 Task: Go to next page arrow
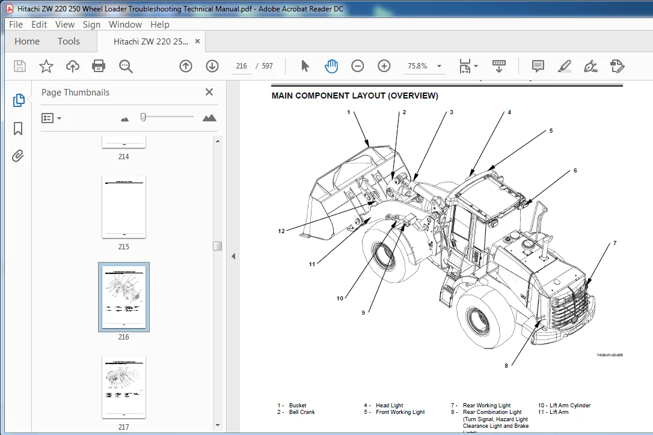(212, 66)
